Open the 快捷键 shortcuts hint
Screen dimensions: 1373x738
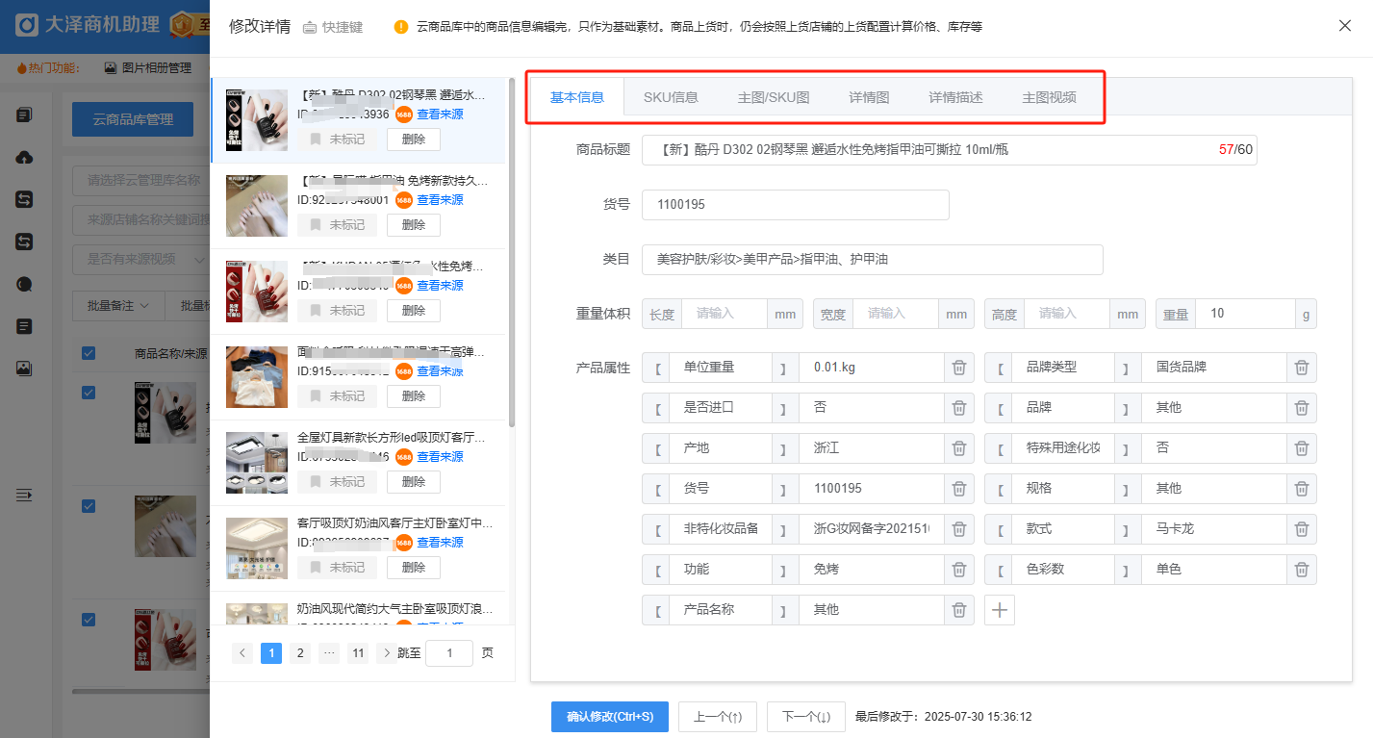[x=333, y=27]
